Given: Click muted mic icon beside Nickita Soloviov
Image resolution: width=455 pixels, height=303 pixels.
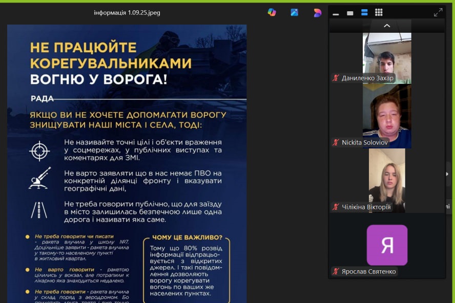Looking at the screenshot, I should click(336, 142).
